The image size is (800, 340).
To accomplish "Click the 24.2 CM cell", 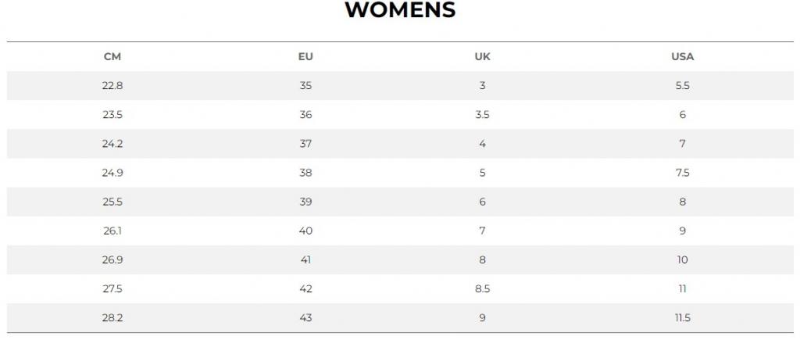I will point(112,144).
